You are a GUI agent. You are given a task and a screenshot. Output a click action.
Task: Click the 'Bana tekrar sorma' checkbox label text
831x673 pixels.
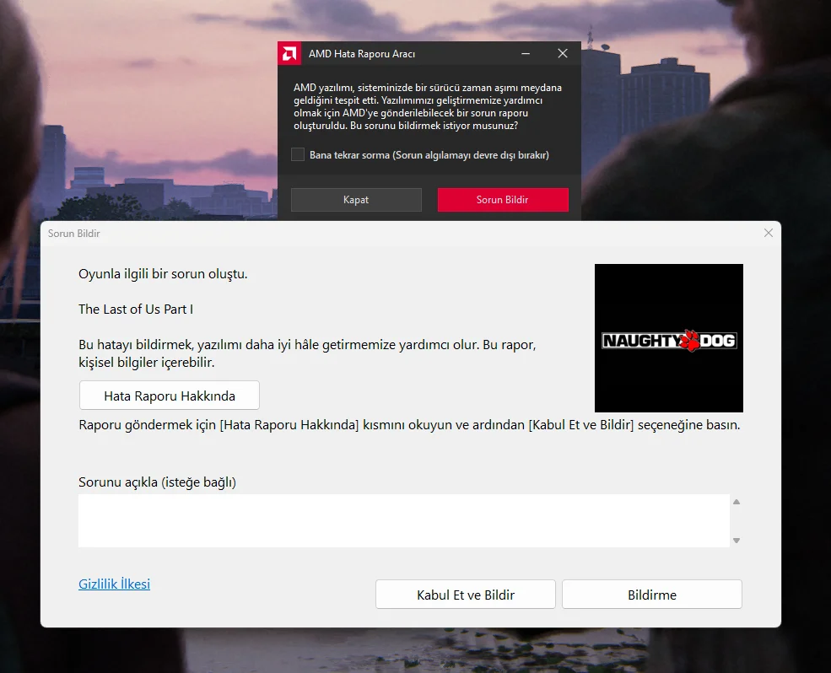click(429, 155)
